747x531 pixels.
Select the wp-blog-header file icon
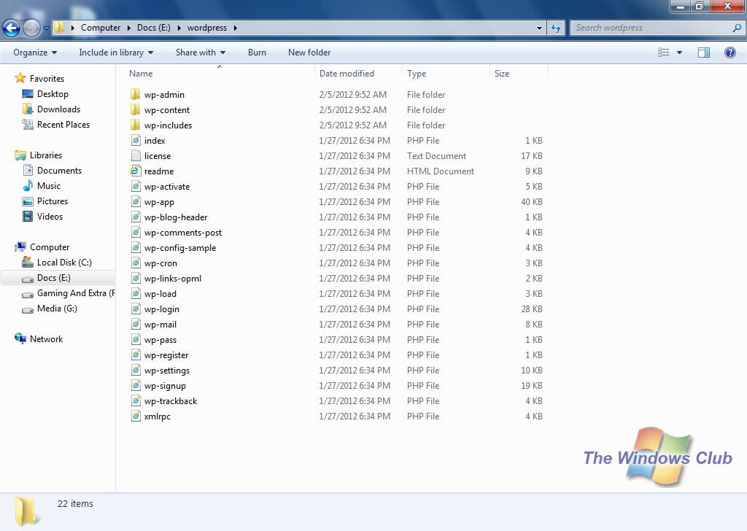pos(136,217)
